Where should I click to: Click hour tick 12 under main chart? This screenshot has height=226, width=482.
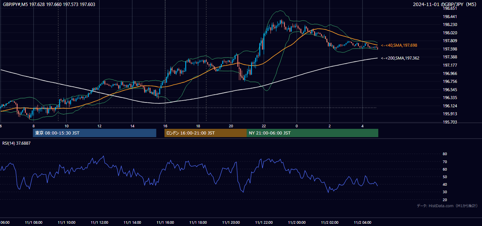pyautogui.click(x=99, y=126)
